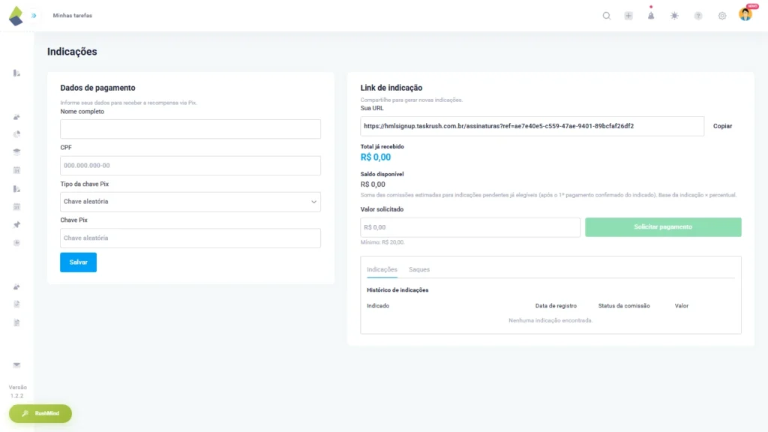Open the calendar sidebar icon
The image size is (768, 432).
16,169
